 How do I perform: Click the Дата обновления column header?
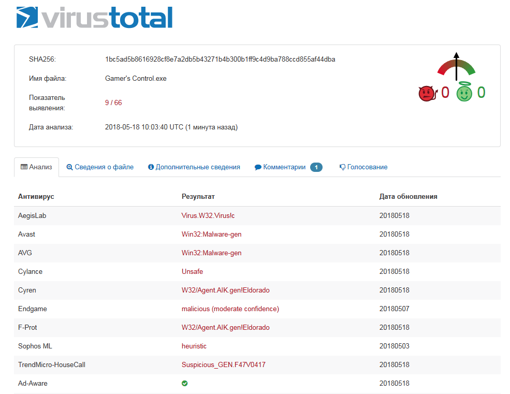pos(408,197)
